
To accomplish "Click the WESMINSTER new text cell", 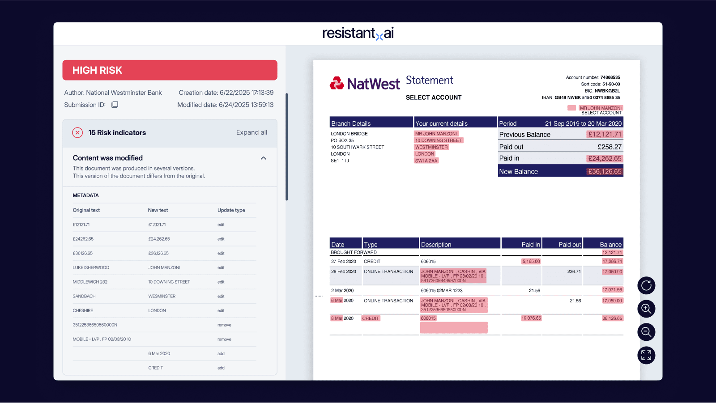I will tap(162, 296).
